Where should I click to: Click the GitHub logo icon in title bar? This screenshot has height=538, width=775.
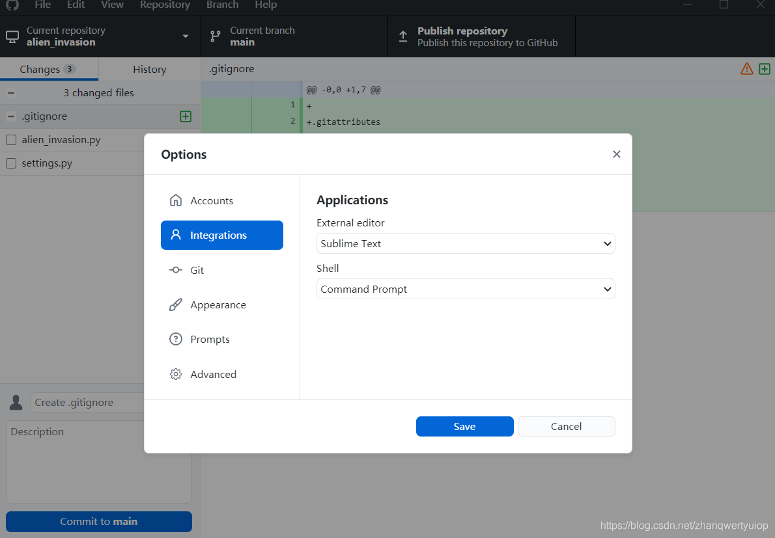[12, 5]
